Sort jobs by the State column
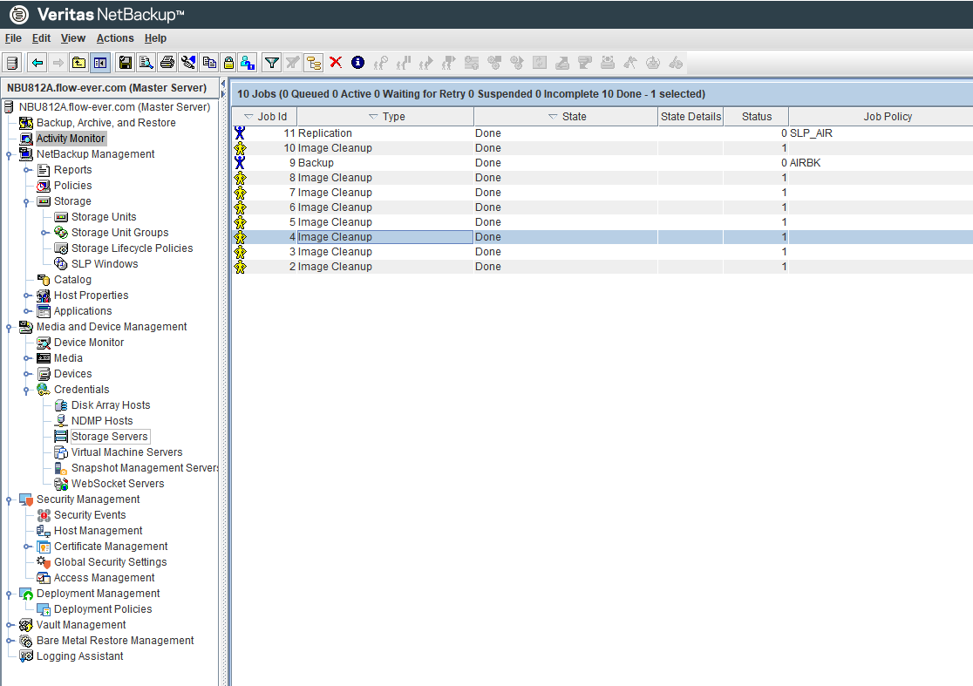 [566, 117]
